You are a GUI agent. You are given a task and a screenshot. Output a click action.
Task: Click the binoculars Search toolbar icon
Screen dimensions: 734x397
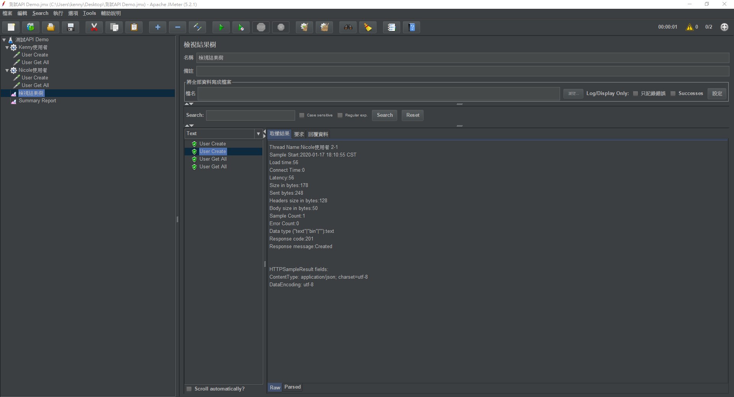348,27
